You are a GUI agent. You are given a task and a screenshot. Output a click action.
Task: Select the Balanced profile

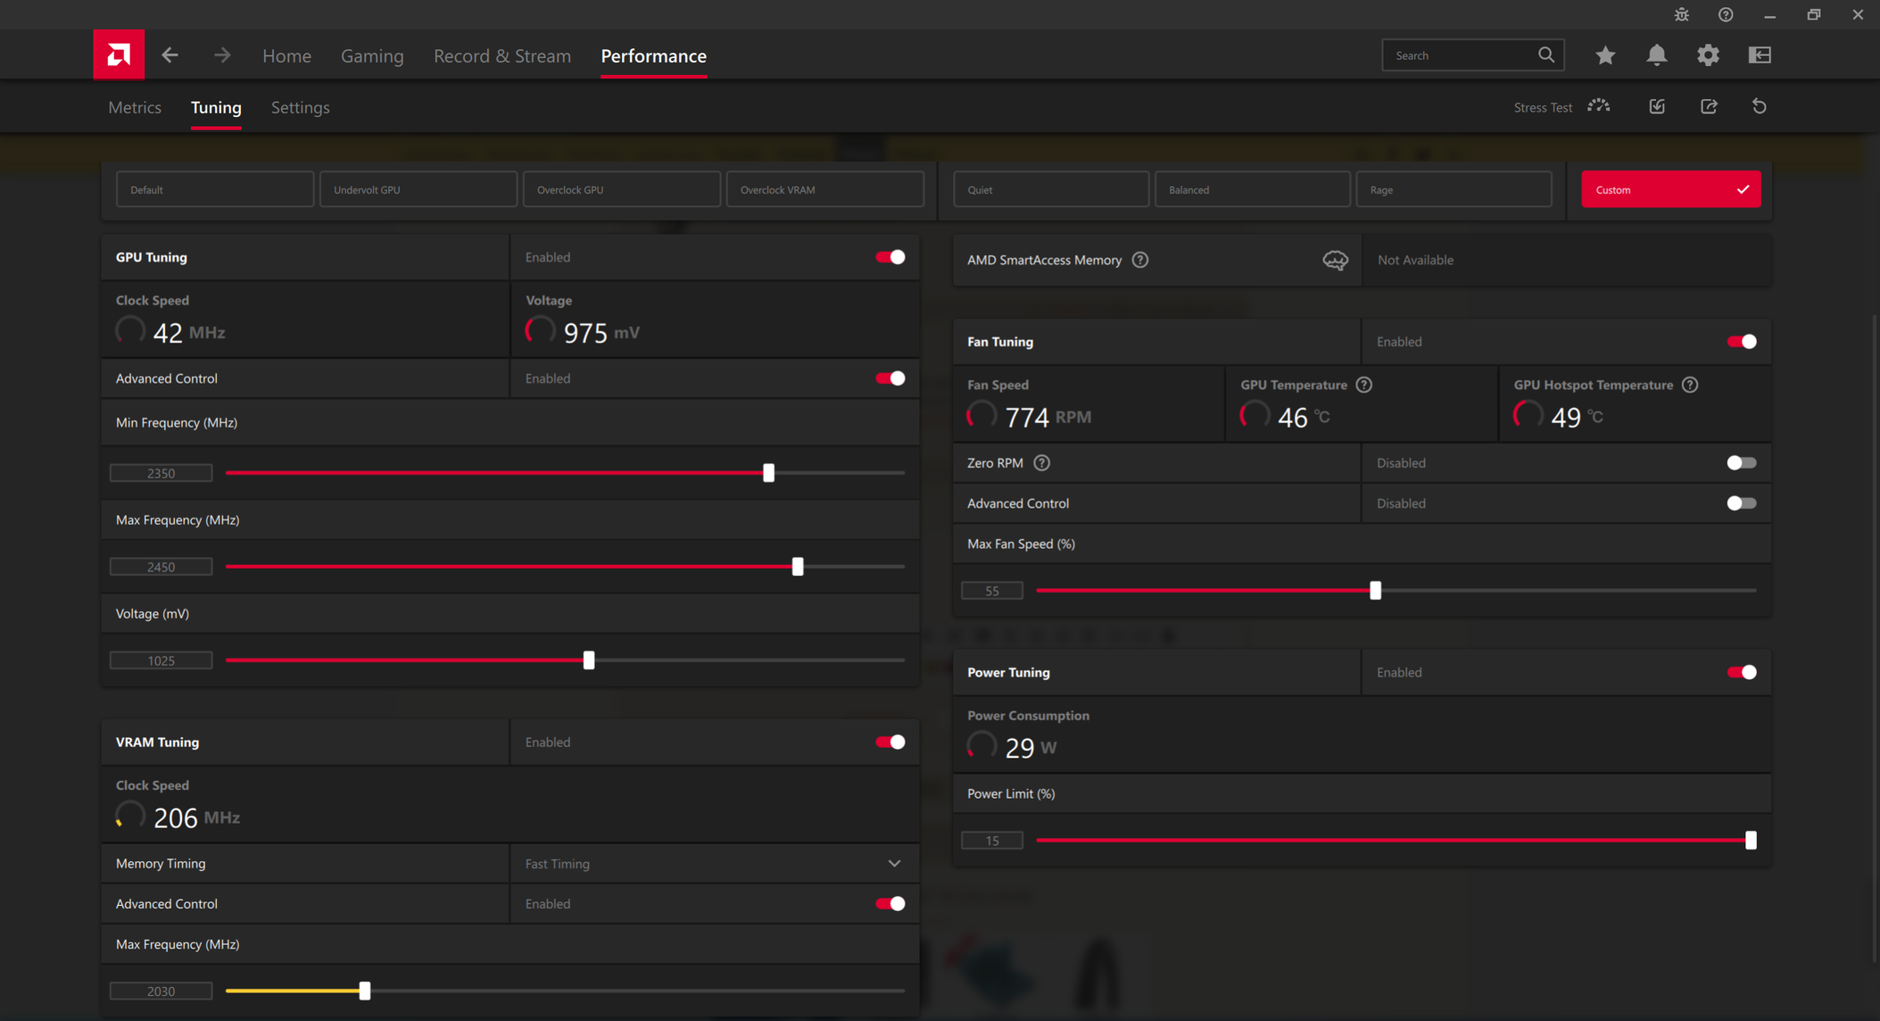[1253, 189]
